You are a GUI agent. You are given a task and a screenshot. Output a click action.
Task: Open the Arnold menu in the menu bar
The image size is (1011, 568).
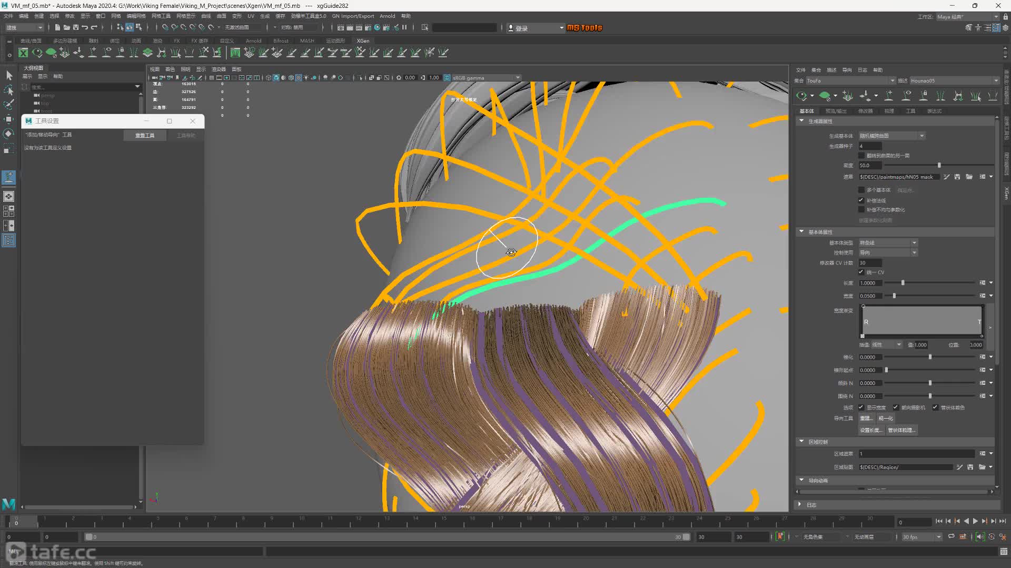[387, 16]
